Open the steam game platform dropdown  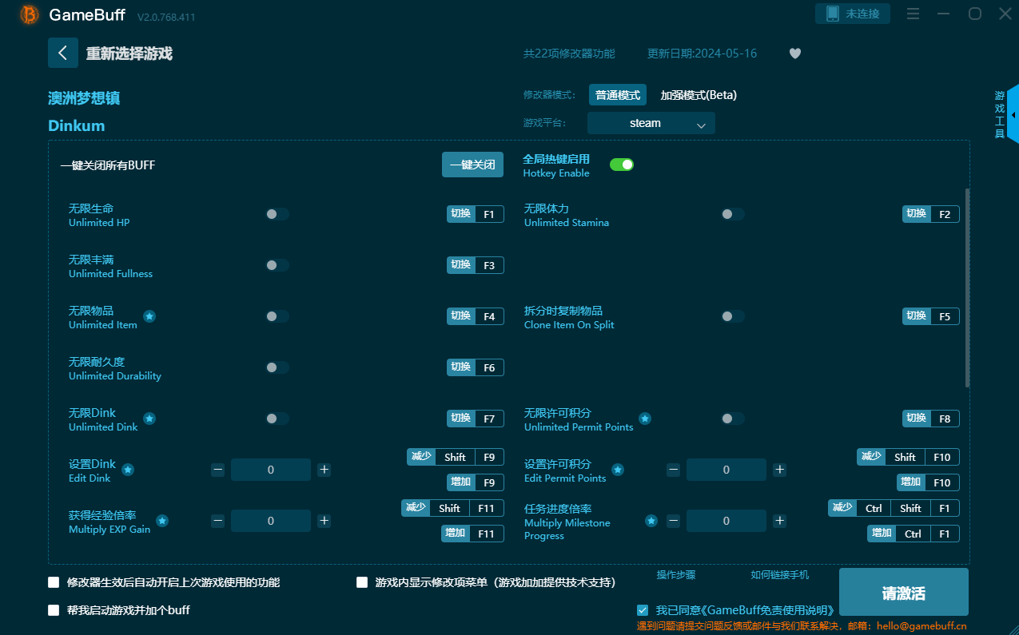pyautogui.click(x=651, y=123)
